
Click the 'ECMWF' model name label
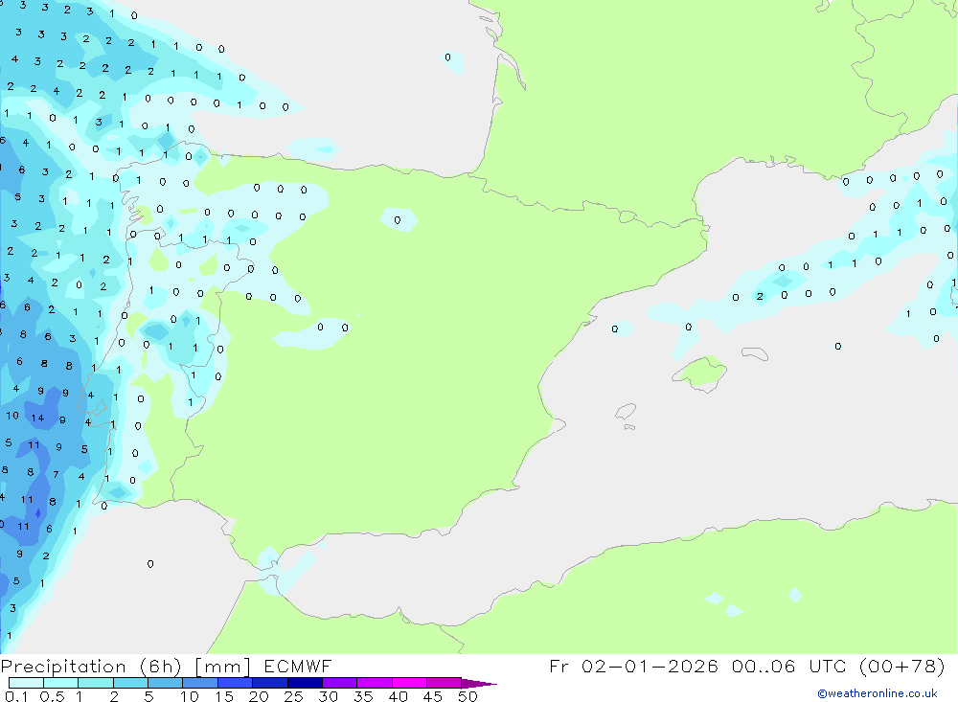coord(298,666)
